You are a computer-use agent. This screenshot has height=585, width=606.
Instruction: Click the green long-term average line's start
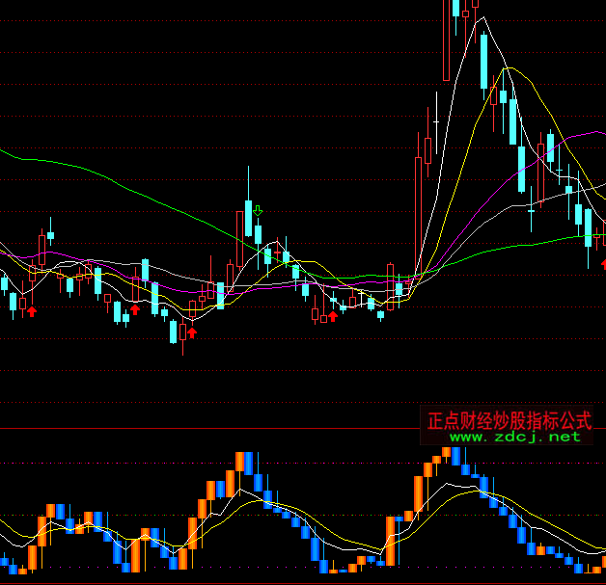pos(4,151)
